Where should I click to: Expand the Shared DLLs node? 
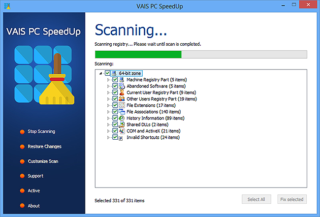click(108, 124)
